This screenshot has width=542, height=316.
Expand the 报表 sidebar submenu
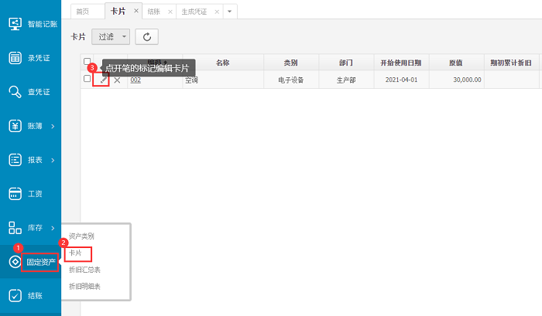coord(31,160)
